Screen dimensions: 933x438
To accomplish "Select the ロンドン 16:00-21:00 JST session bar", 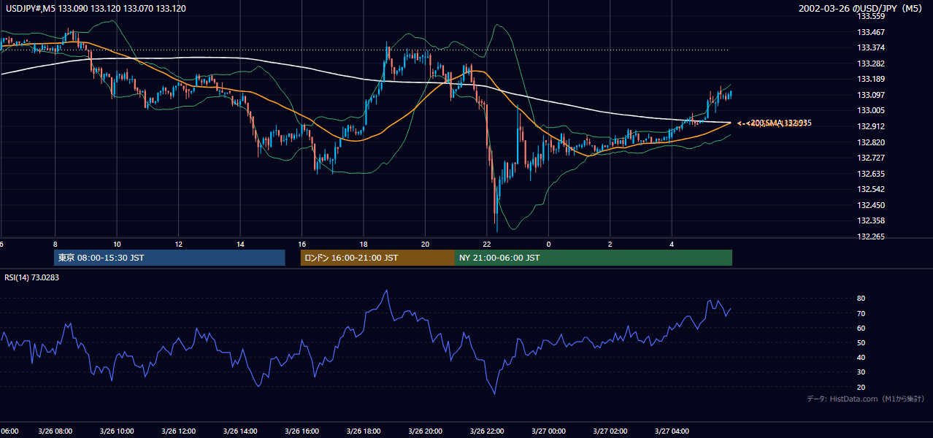I will coord(377,258).
